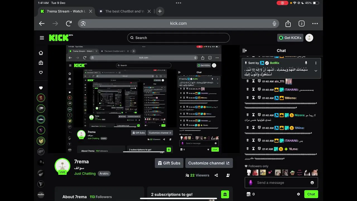The width and height of the screenshot is (357, 201).
Task: Click the purple microphone icon in message box
Action: coord(250,183)
